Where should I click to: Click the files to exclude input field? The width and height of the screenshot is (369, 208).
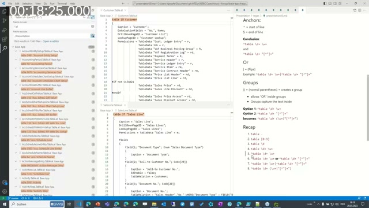[52, 36]
